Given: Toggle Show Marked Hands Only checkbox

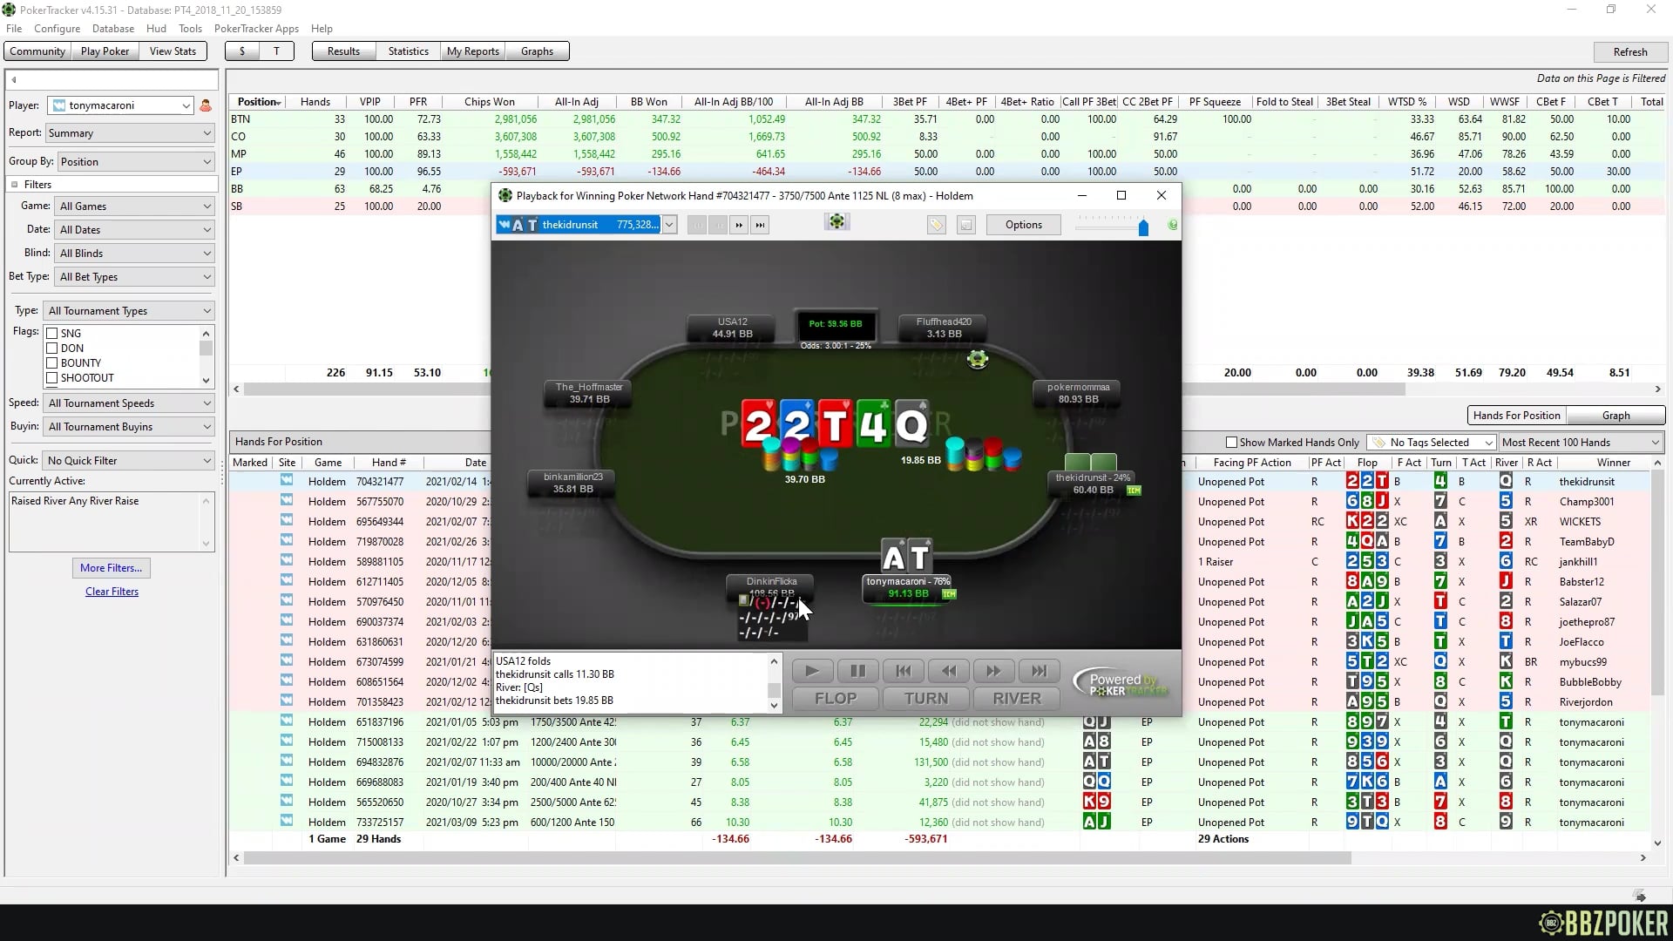Looking at the screenshot, I should click(1231, 443).
